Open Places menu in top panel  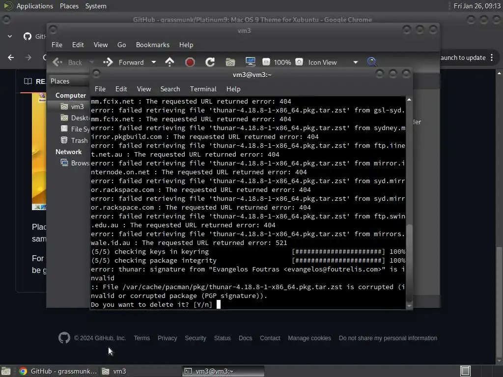pos(69,6)
